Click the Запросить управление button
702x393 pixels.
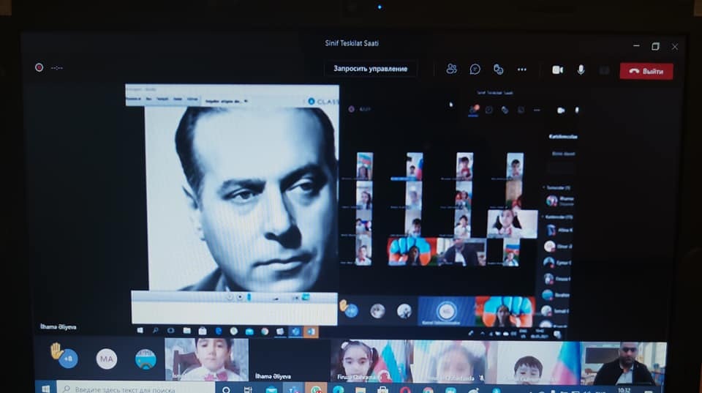370,69
